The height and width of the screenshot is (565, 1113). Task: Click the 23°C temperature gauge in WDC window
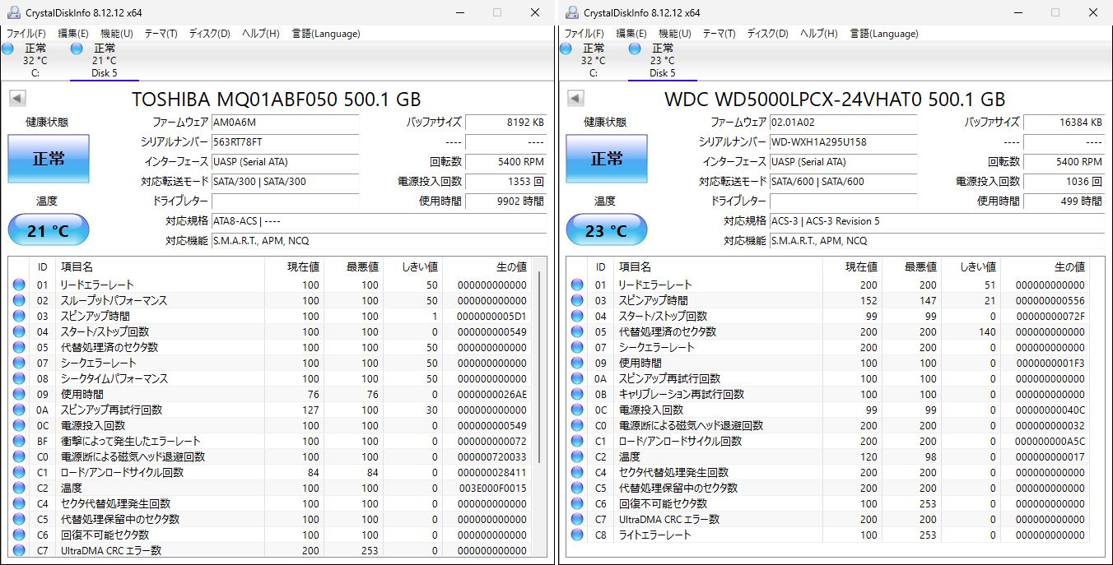pyautogui.click(x=606, y=229)
